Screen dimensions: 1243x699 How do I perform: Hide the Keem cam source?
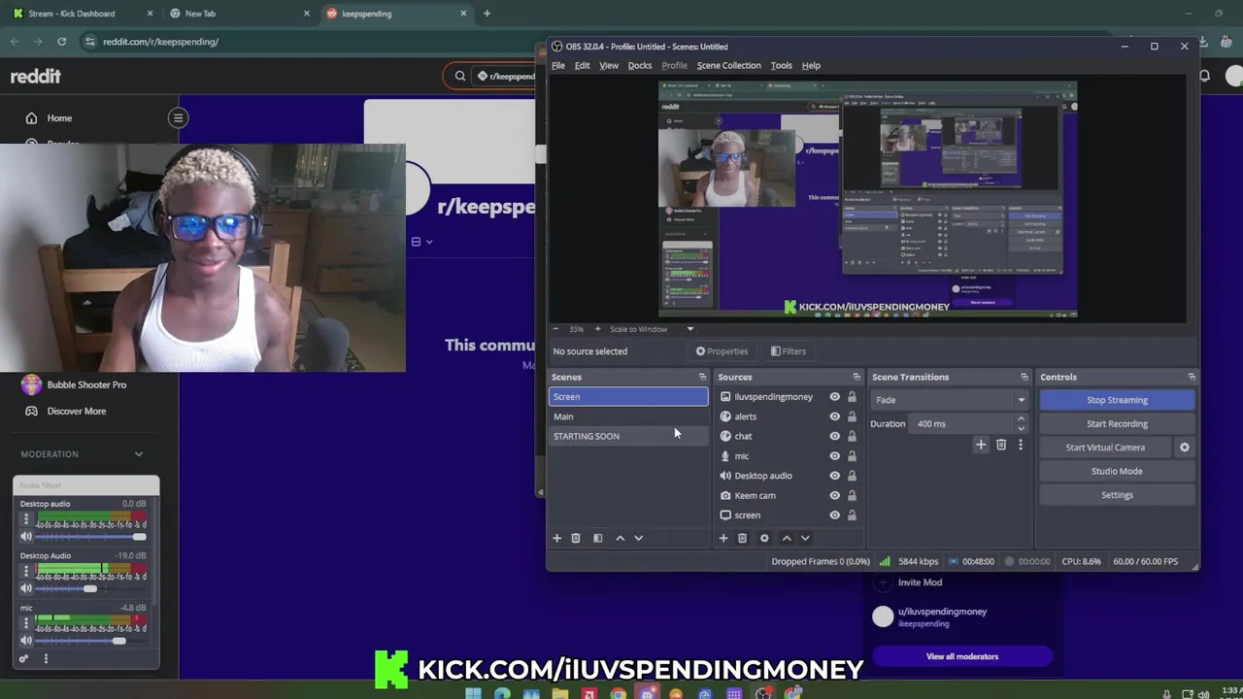834,495
